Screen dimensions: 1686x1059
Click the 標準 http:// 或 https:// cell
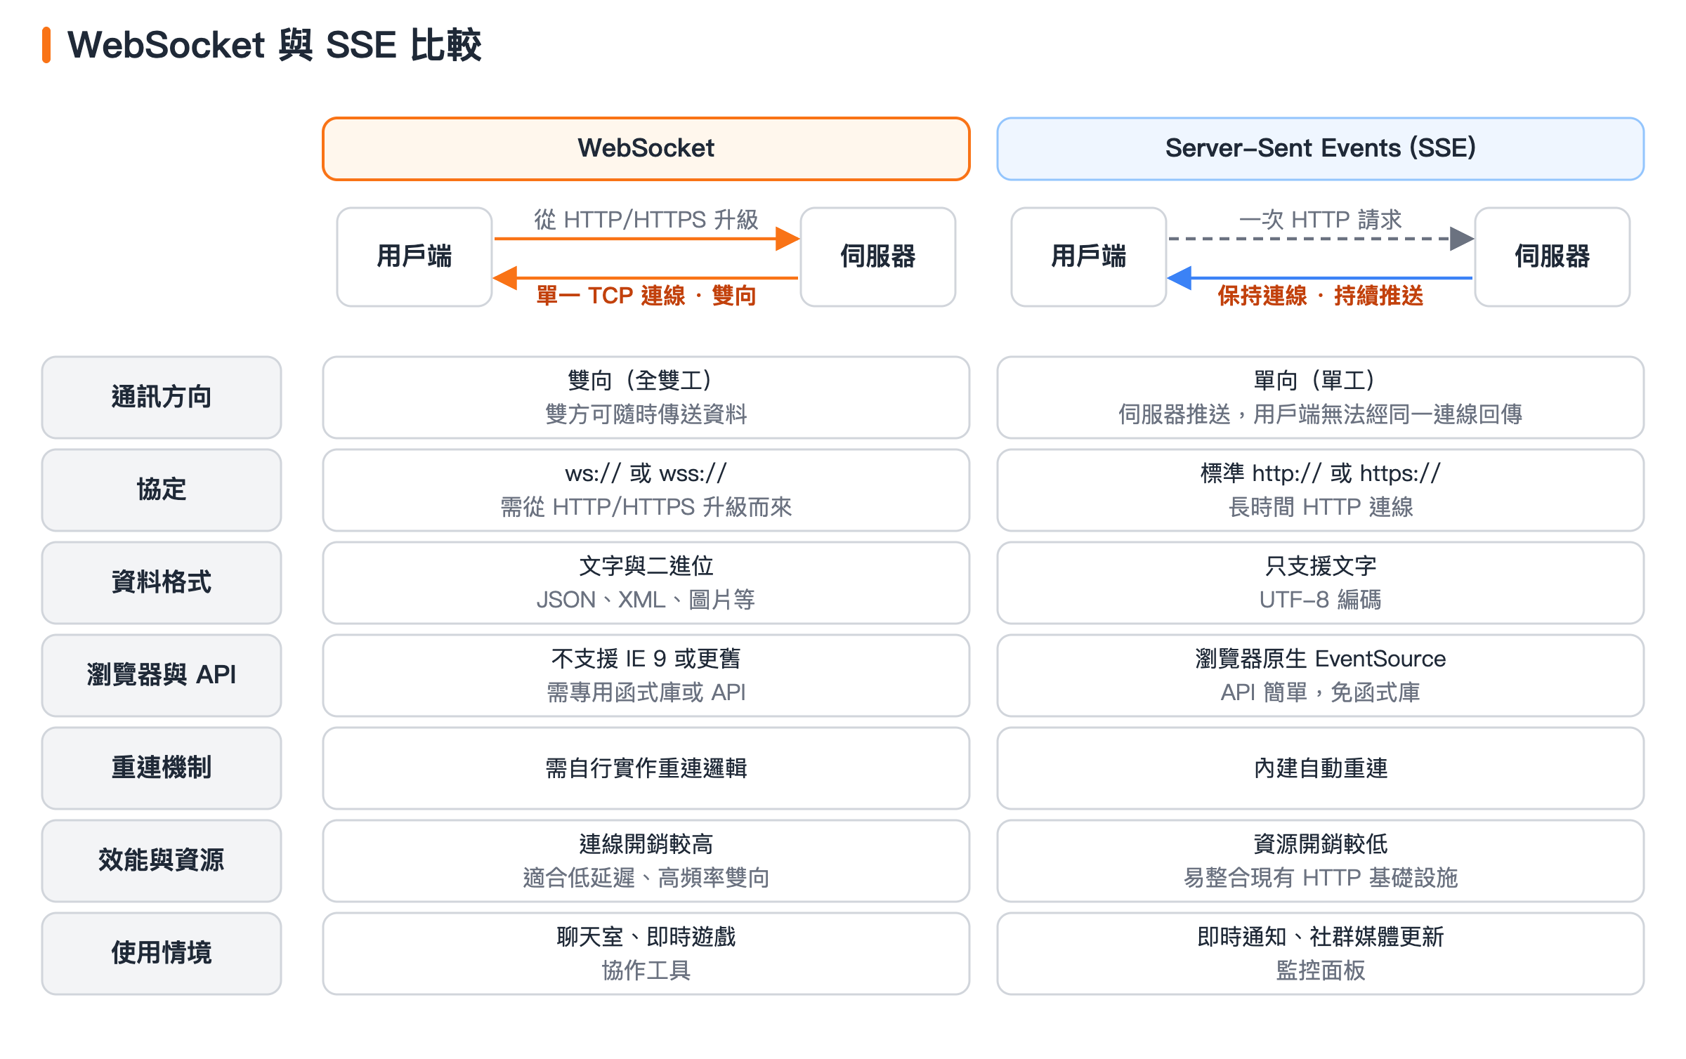pos(1321,490)
